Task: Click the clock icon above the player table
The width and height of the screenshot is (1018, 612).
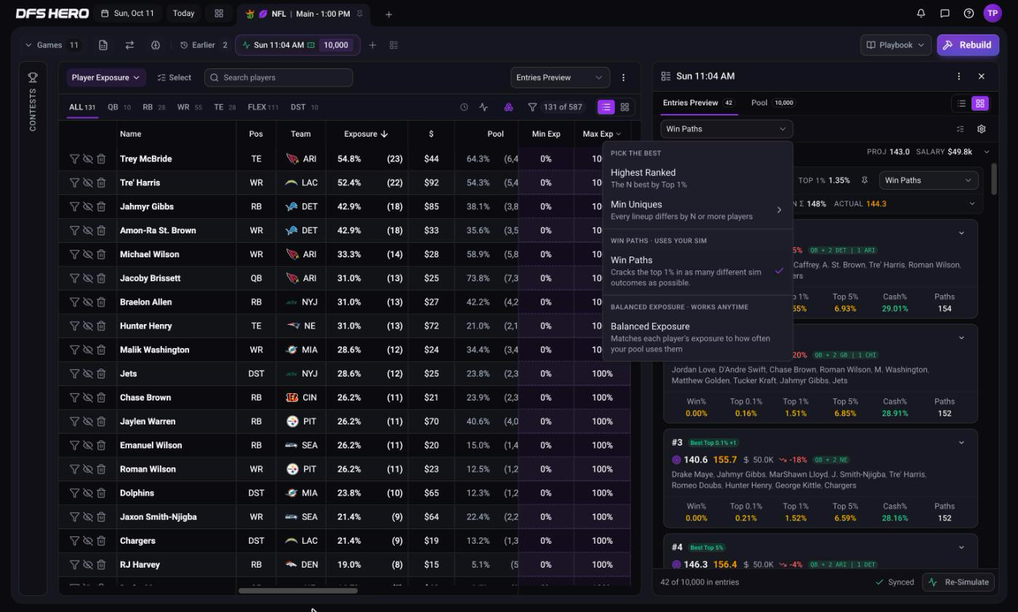Action: pyautogui.click(x=464, y=107)
